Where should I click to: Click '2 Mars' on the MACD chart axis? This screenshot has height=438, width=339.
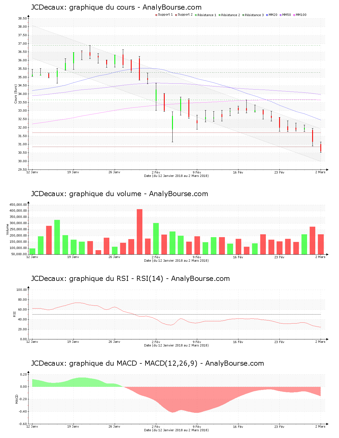[320, 426]
